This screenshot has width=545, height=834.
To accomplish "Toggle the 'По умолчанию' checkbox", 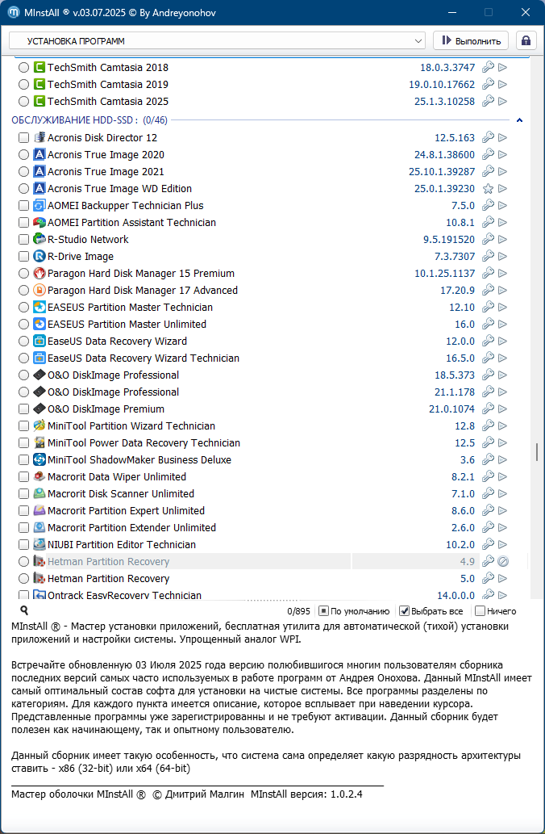I will click(x=322, y=611).
